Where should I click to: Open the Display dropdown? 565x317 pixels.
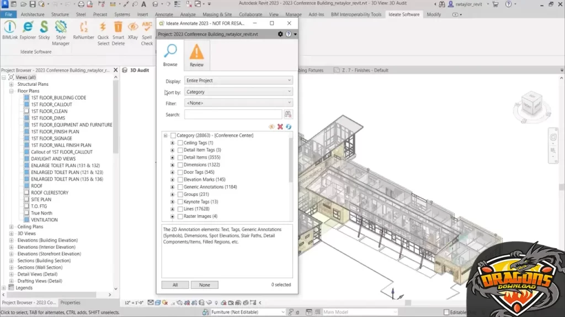[238, 81]
